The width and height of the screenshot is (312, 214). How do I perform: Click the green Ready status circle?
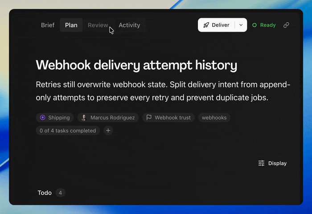click(x=255, y=25)
